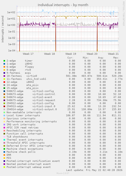The image size is (126, 176).
Task: Select the Week 21 axis label
Action: click(x=113, y=54)
